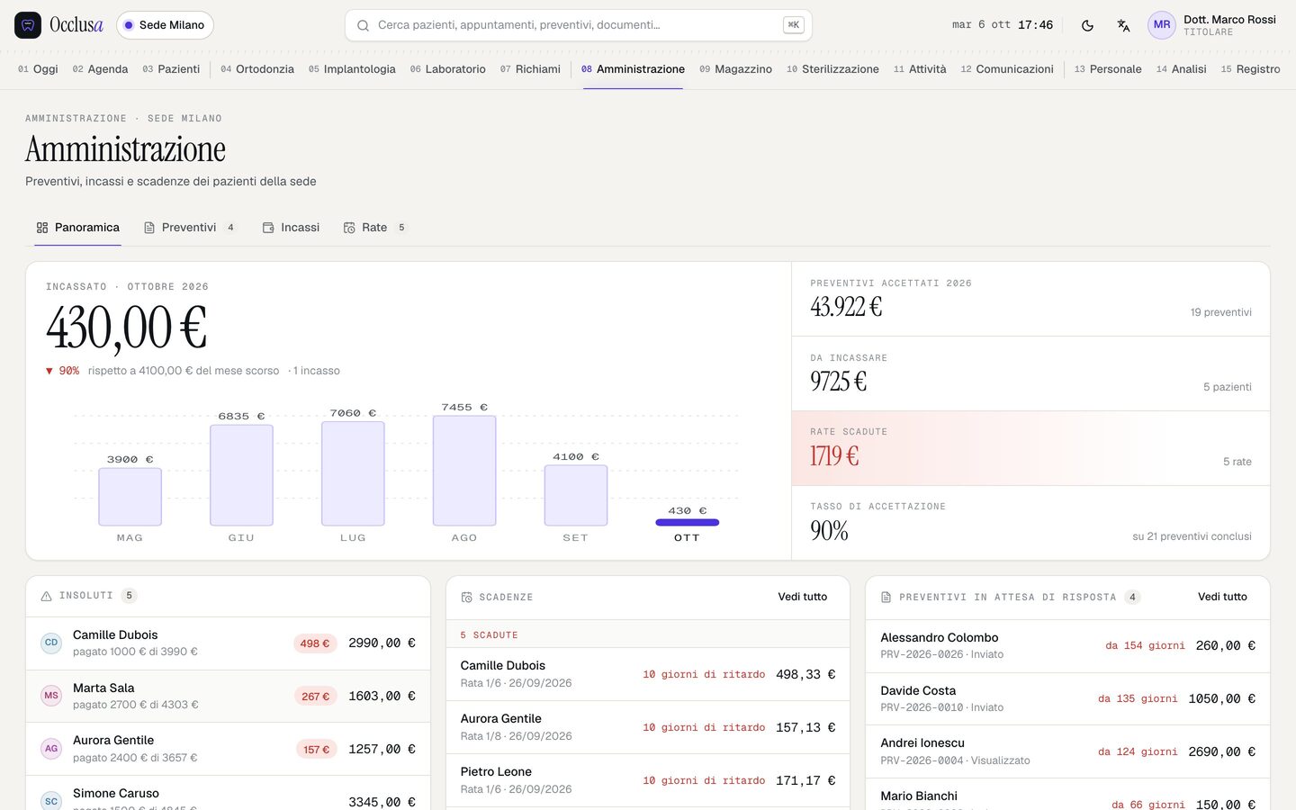
Task: Open the Magazzino section
Action: point(735,69)
